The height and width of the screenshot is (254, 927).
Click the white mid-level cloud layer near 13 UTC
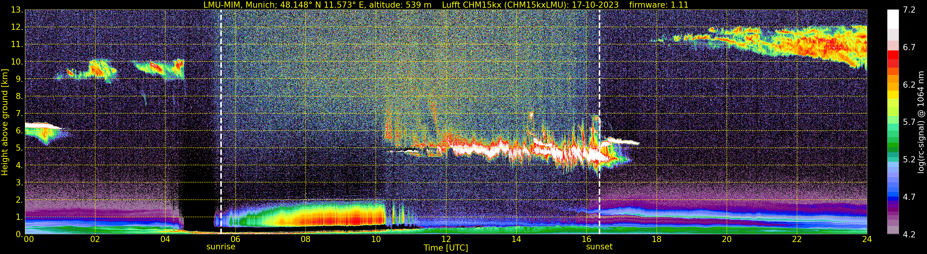[x=479, y=150]
